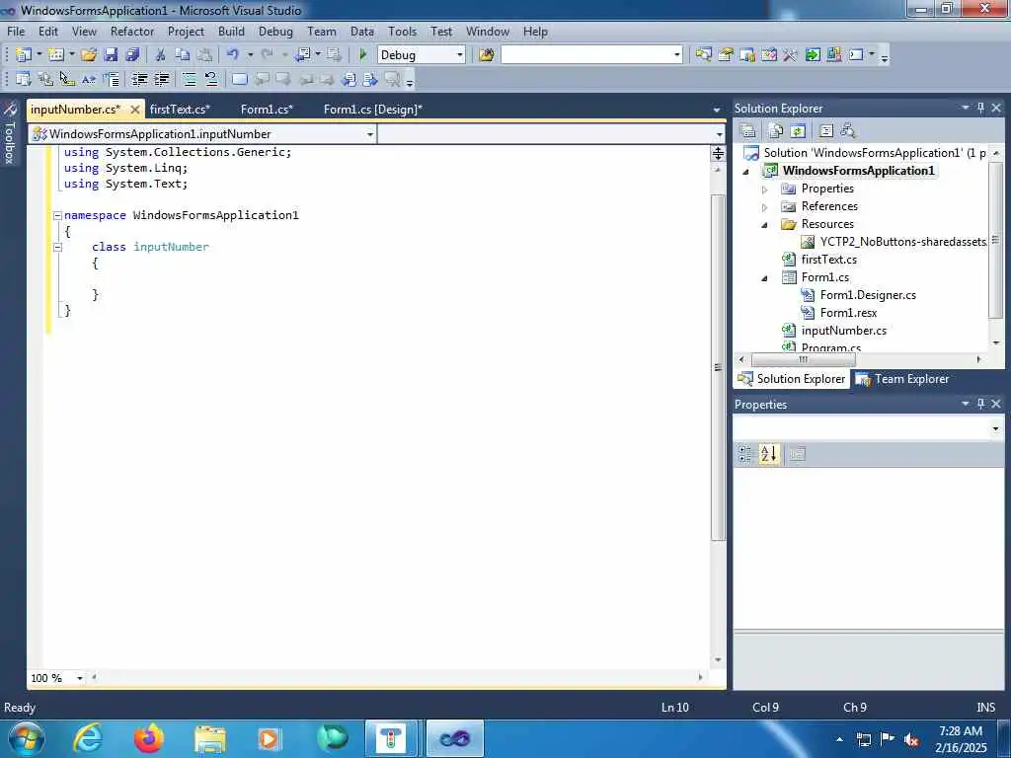Click the Open File folder icon

tap(89, 55)
